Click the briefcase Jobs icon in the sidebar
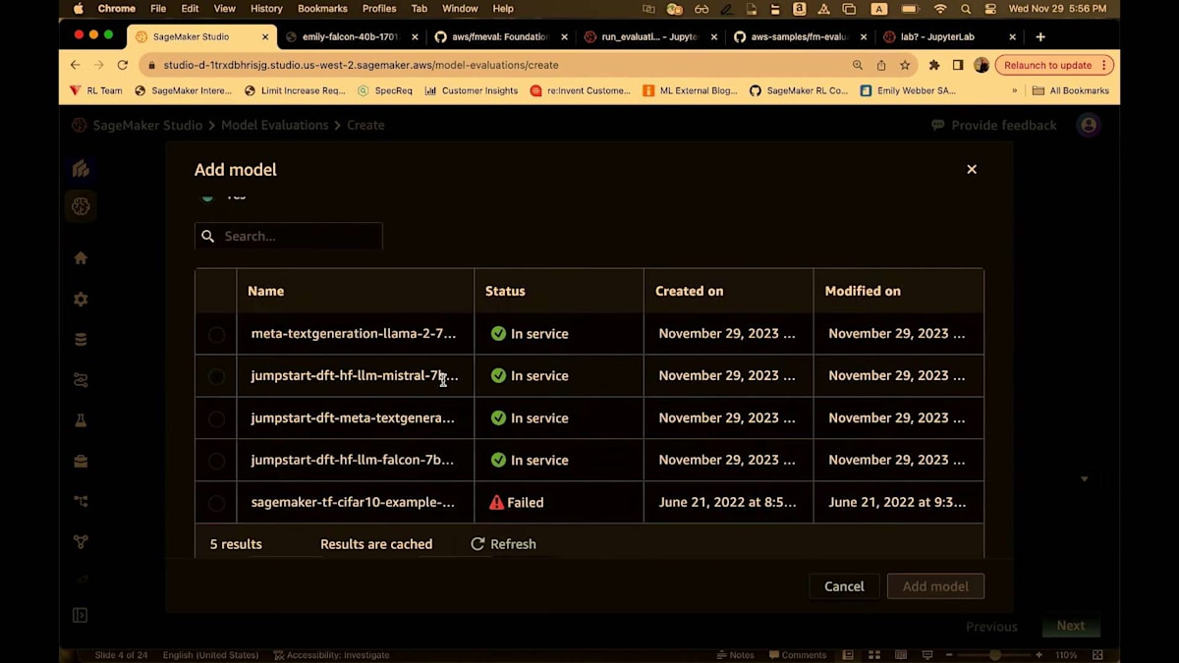Viewport: 1179px width, 663px height. [81, 461]
